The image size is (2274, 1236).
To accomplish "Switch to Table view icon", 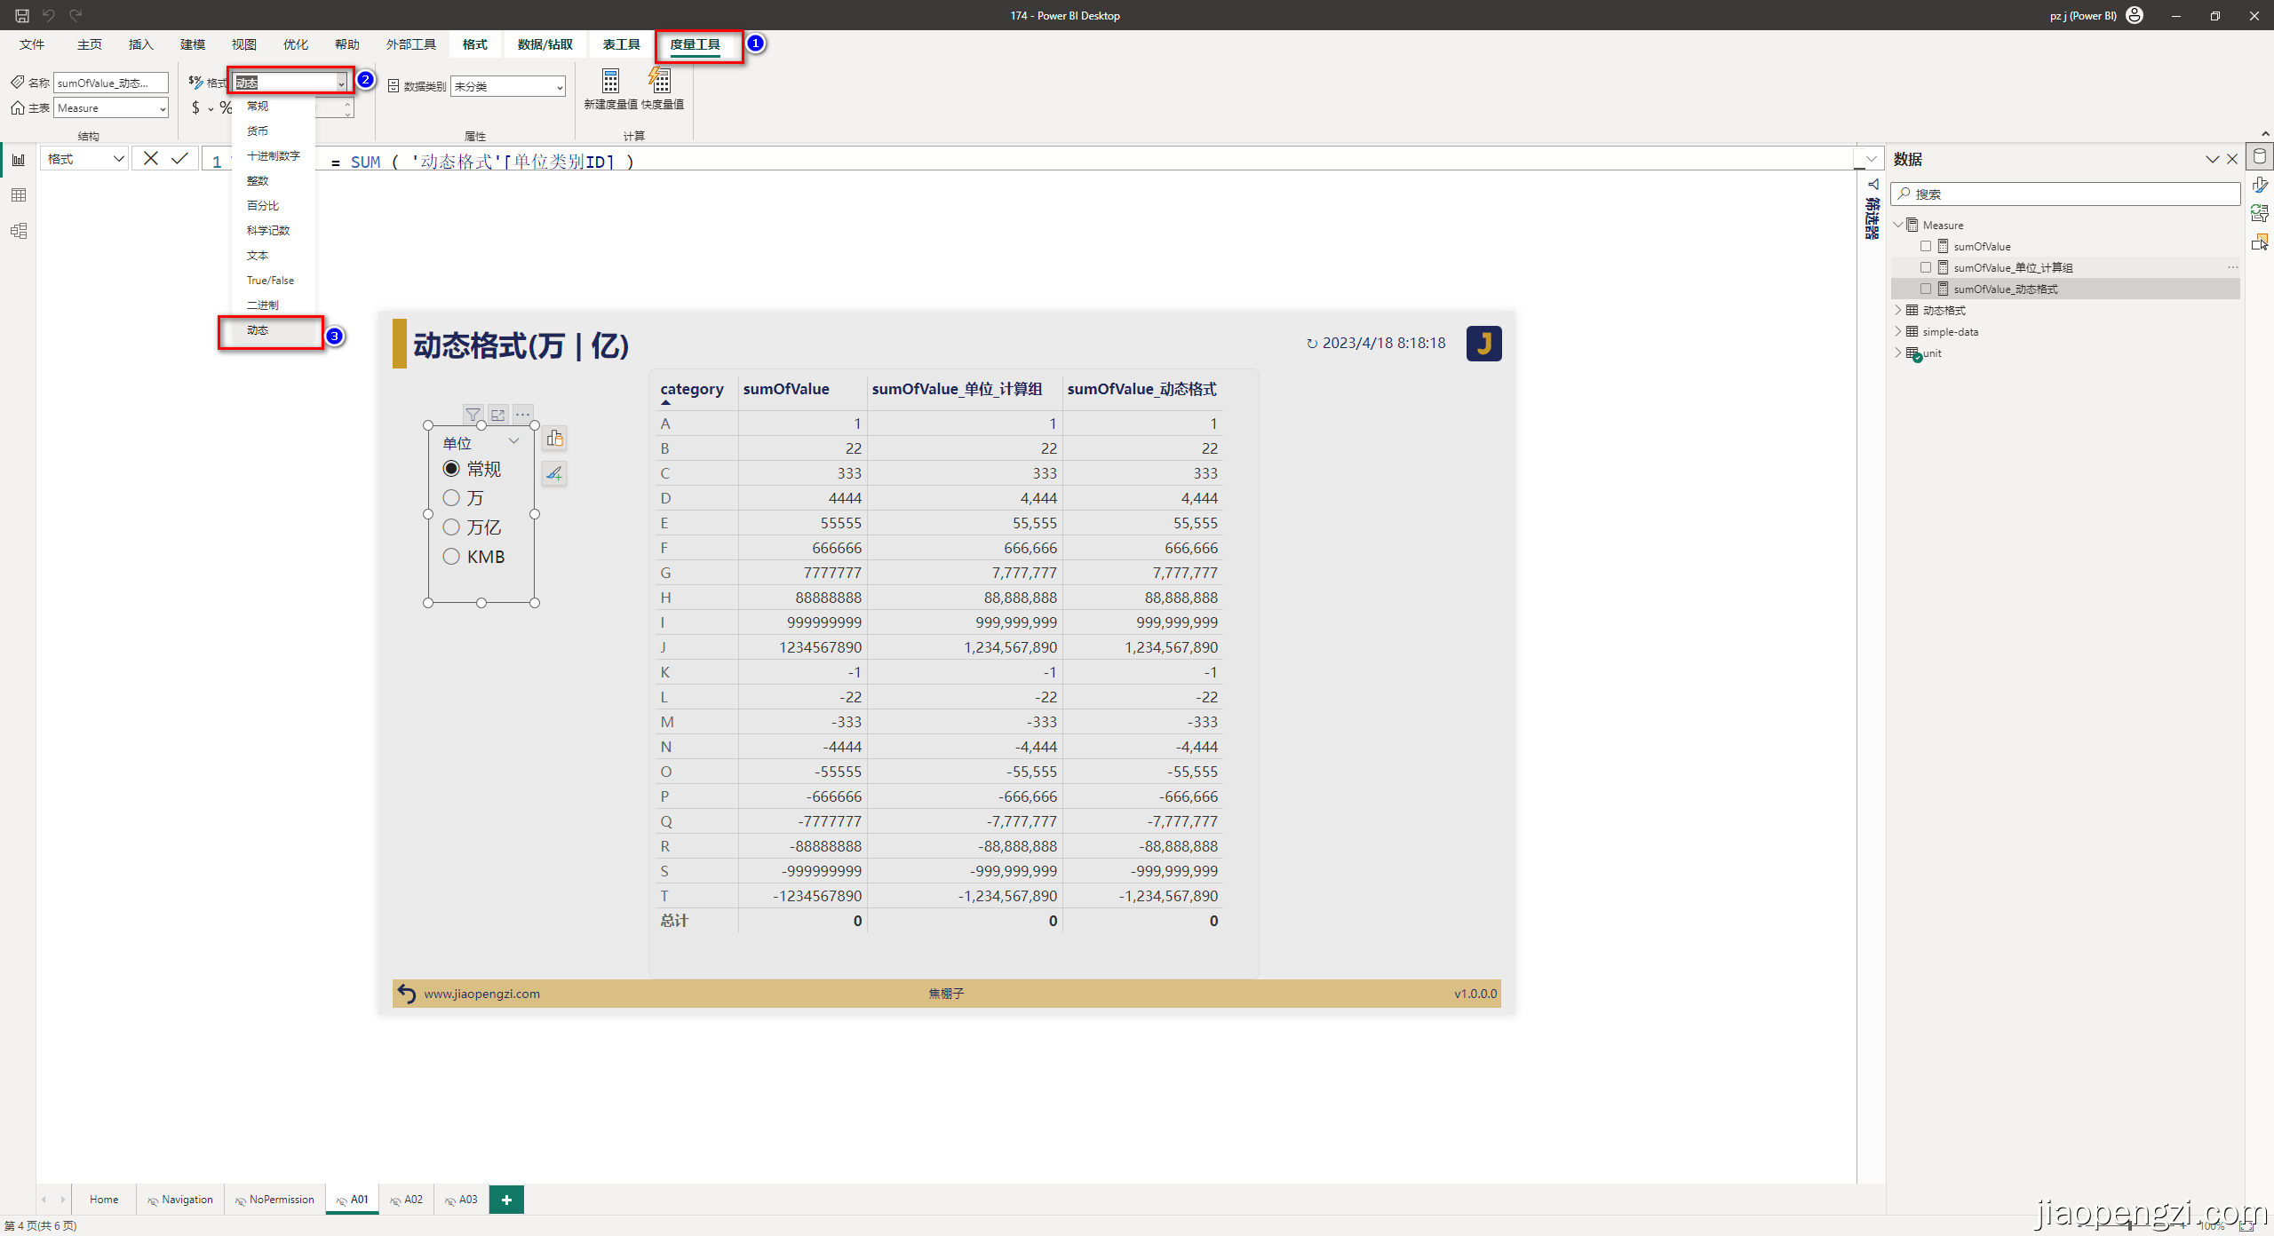I will click(x=19, y=195).
